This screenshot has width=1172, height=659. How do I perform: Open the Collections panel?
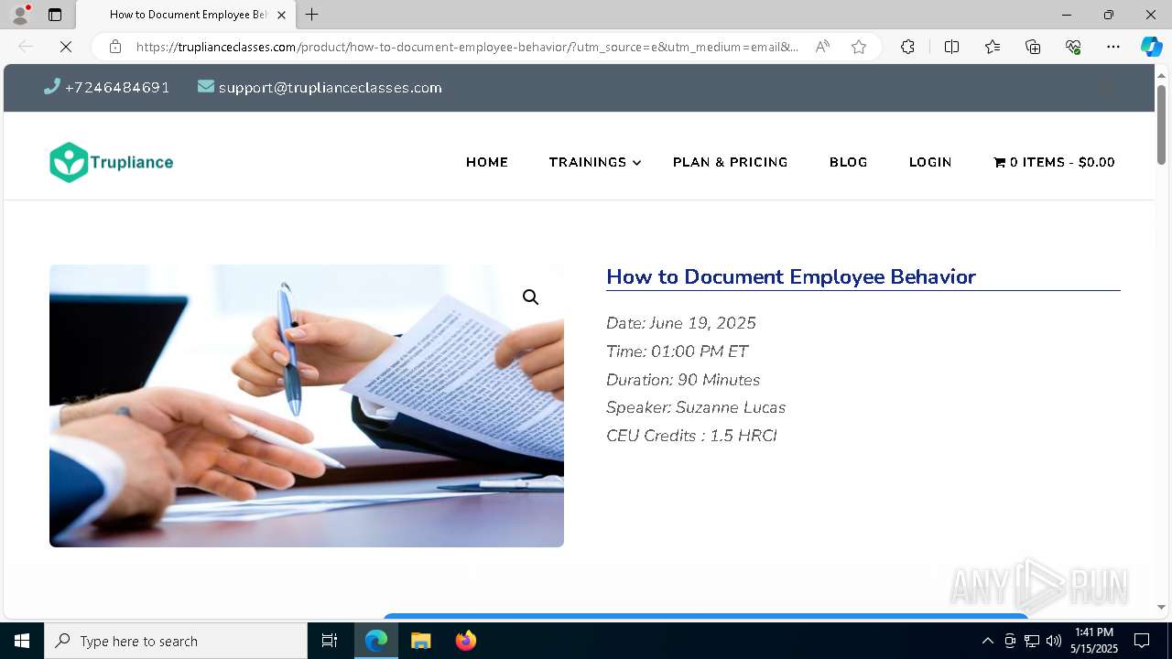click(1033, 47)
